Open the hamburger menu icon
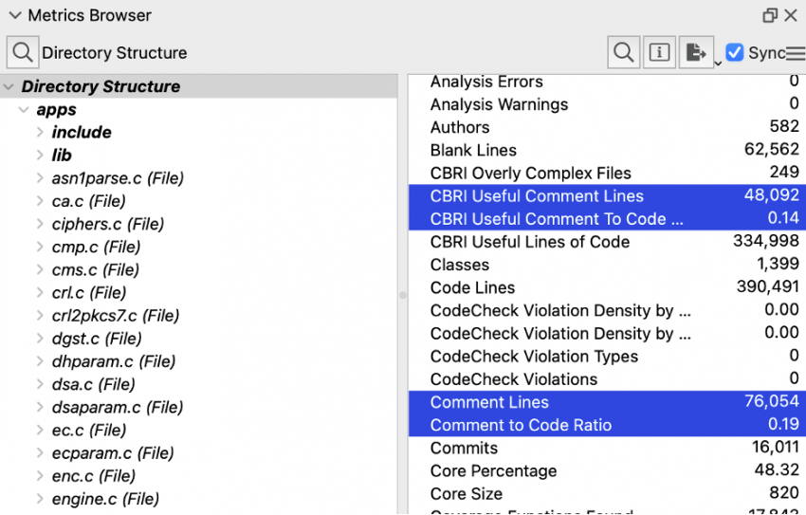The width and height of the screenshot is (806, 515). (x=796, y=53)
